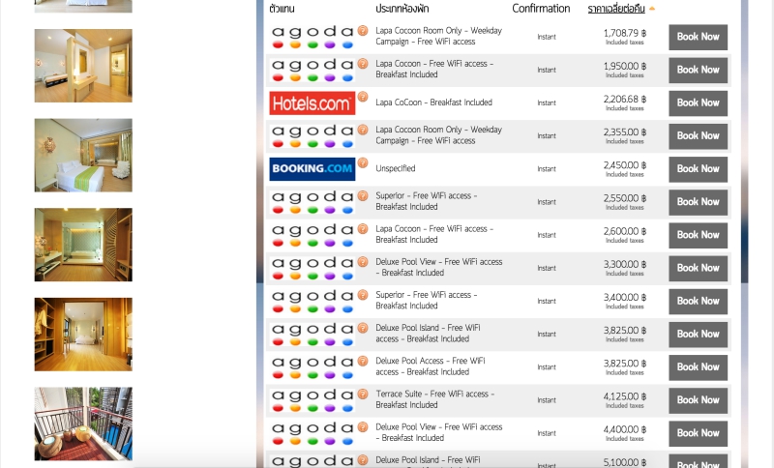Click 'Instant' in the Hotels.com row
Image resolution: width=774 pixels, height=468 pixels.
pos(547,103)
